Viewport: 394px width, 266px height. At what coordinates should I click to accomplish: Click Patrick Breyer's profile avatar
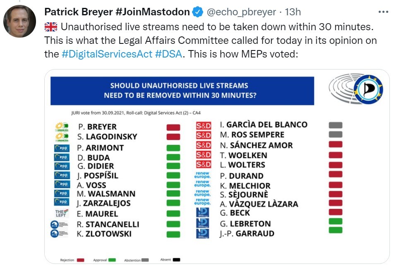click(x=19, y=22)
